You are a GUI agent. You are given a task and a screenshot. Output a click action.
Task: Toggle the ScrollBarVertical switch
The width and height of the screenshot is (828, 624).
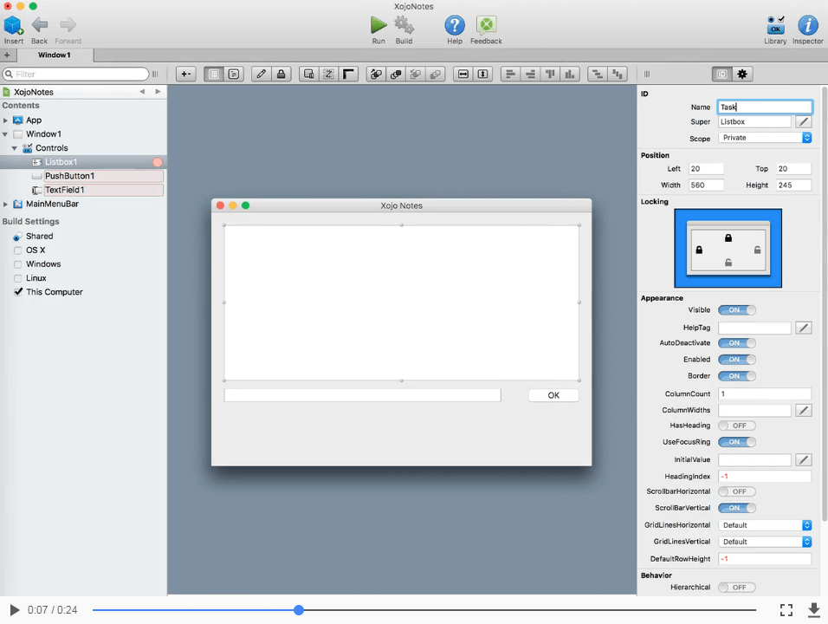coord(737,508)
